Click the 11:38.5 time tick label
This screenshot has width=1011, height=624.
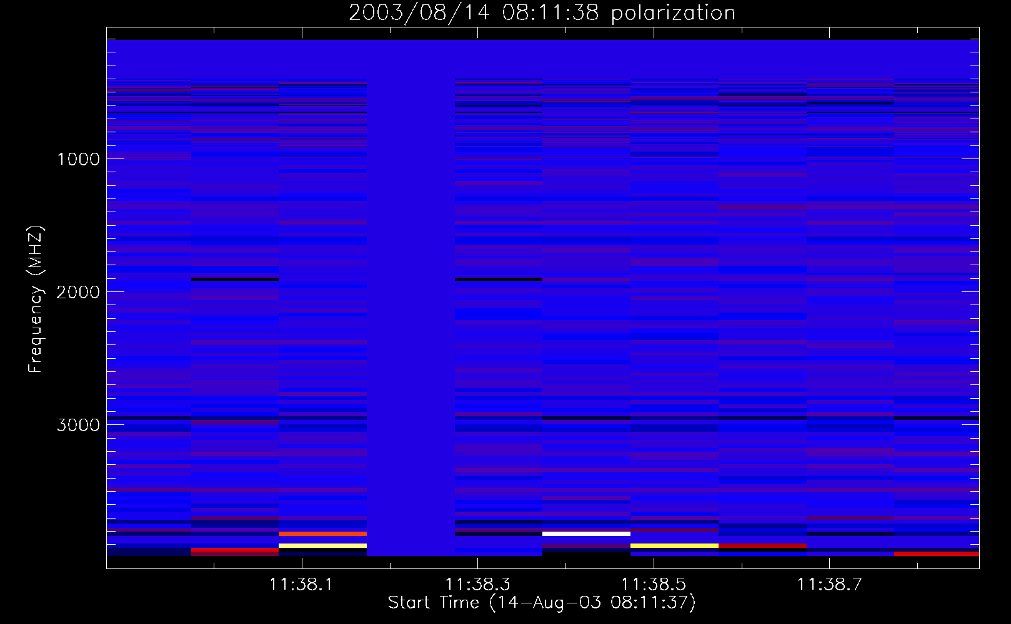point(654,585)
